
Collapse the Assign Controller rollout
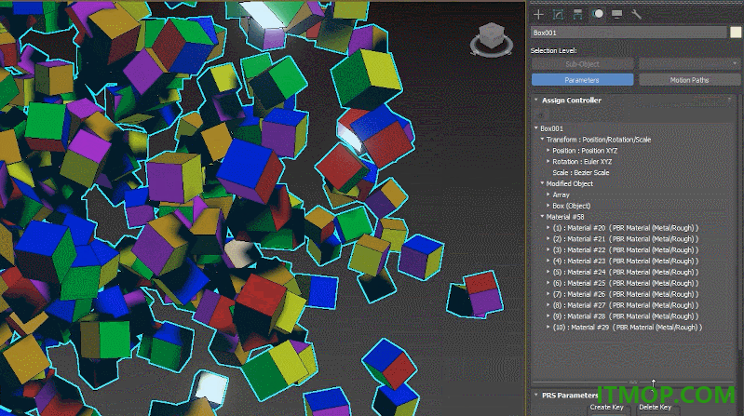coord(536,101)
